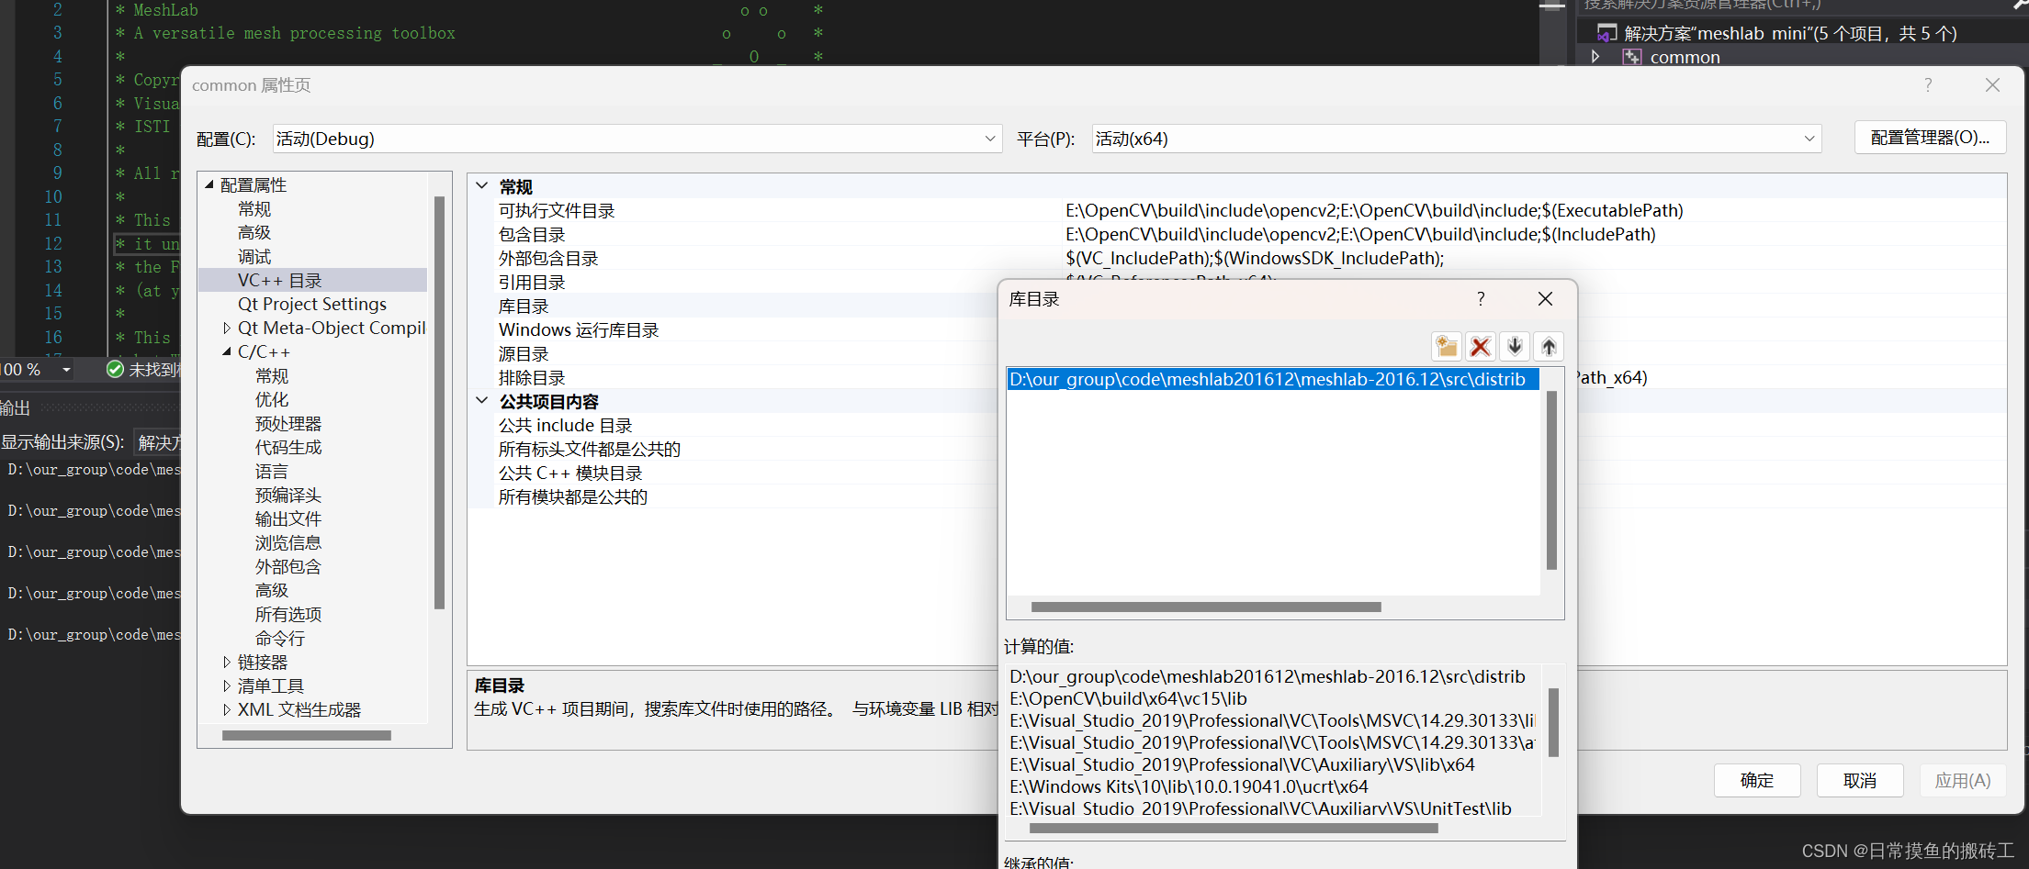This screenshot has height=869, width=2029.
Task: Open the 配置(C) dropdown showing 活动(Debug)
Action: (989, 139)
